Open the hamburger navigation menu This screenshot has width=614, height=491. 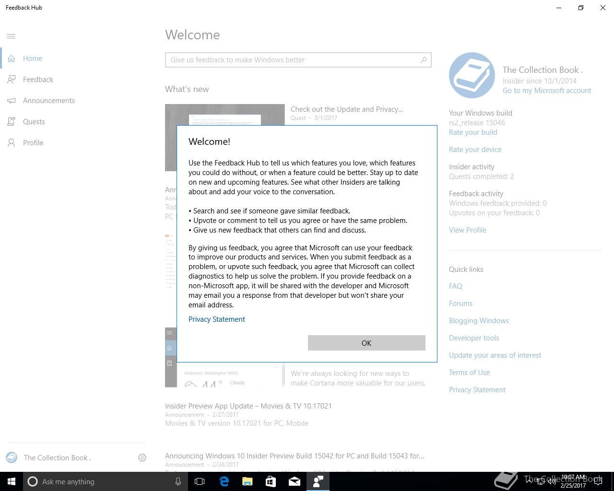point(12,36)
